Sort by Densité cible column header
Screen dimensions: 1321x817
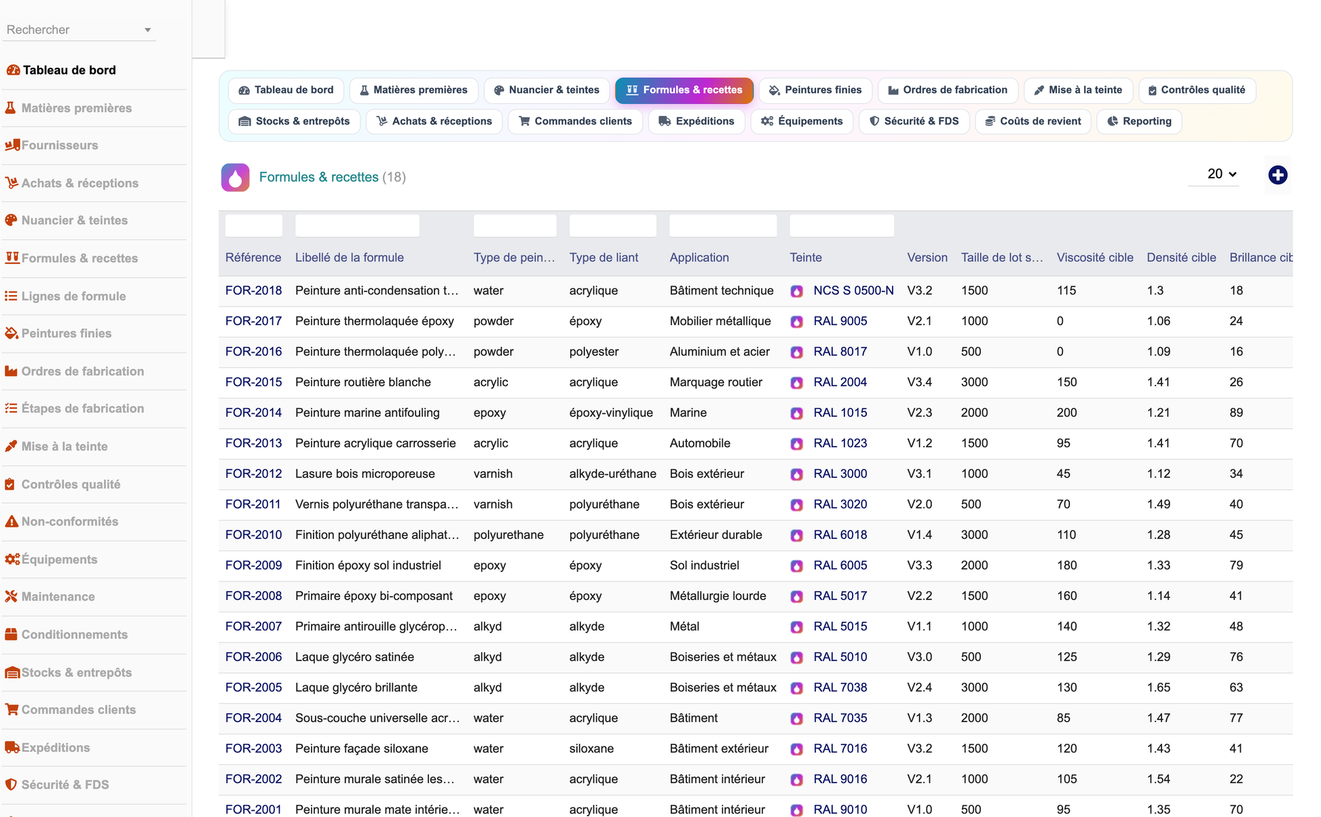[x=1181, y=258]
